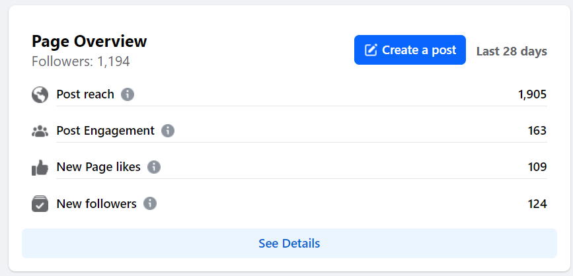Click the Create a post button label

419,50
